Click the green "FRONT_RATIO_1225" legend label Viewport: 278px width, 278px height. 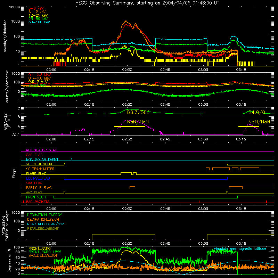pos(45,252)
